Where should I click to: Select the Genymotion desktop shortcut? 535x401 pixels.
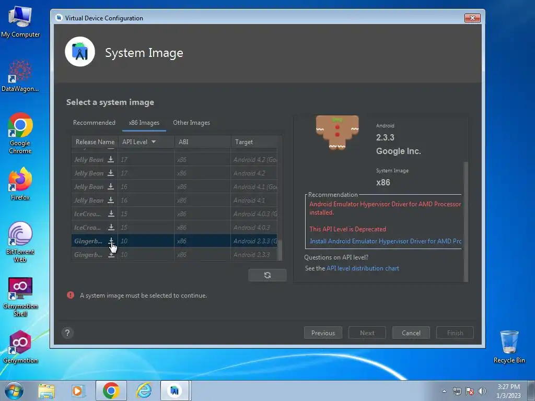click(20, 347)
